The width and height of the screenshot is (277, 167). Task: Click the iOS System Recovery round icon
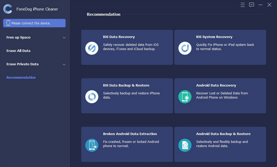click(x=185, y=48)
